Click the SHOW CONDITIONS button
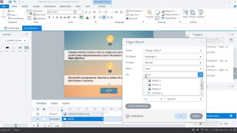The width and height of the screenshot is (237, 133). coord(138,106)
